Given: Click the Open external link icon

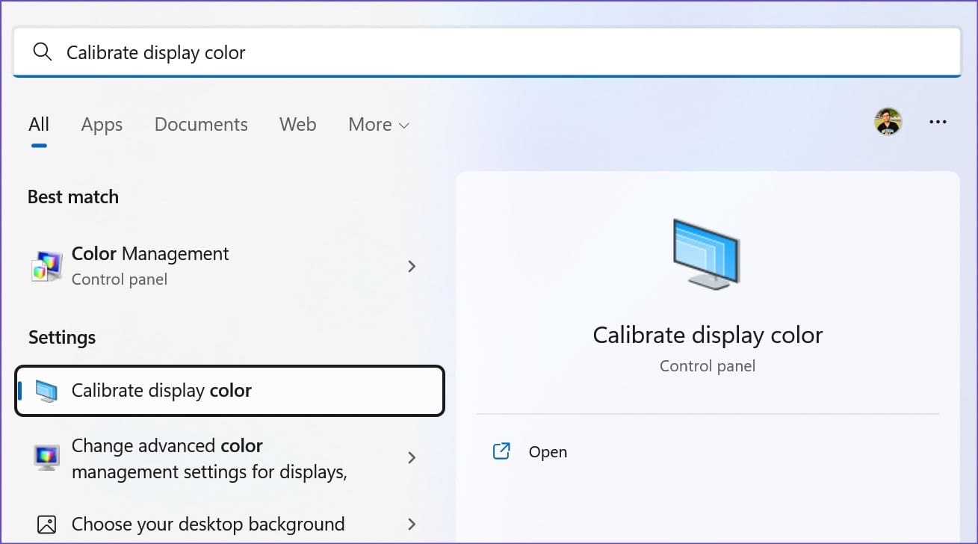Looking at the screenshot, I should (501, 451).
